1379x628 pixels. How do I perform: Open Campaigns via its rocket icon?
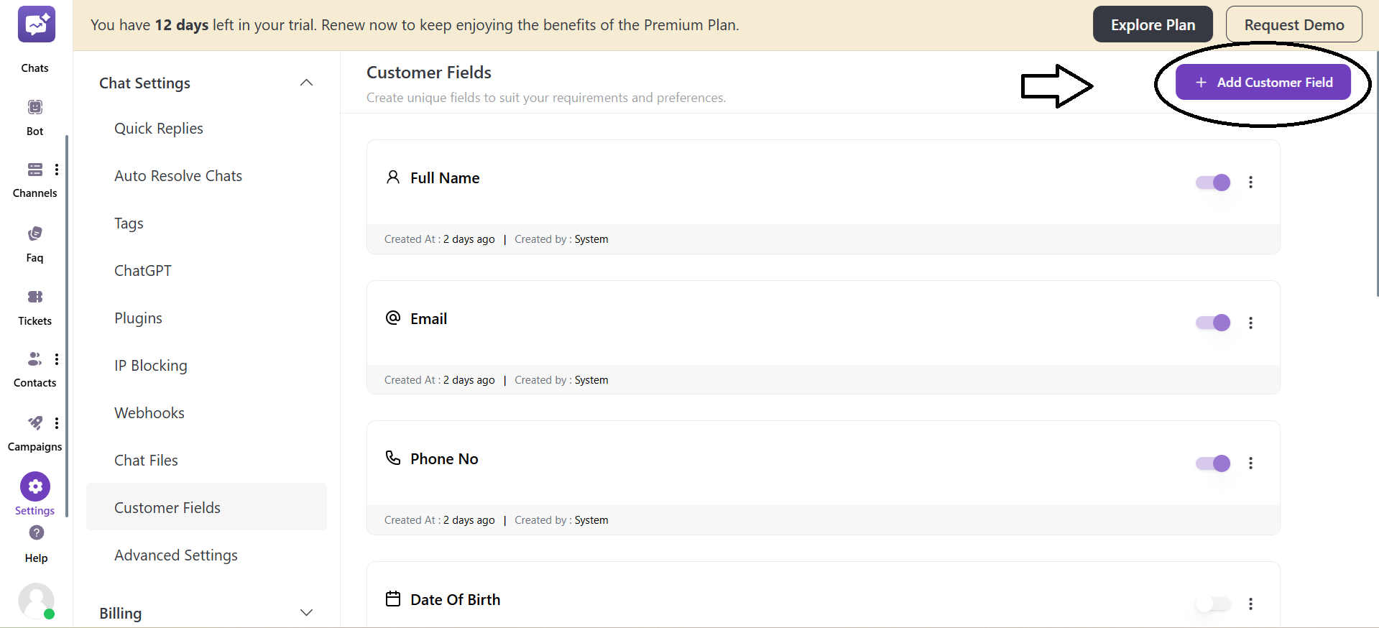[34, 423]
